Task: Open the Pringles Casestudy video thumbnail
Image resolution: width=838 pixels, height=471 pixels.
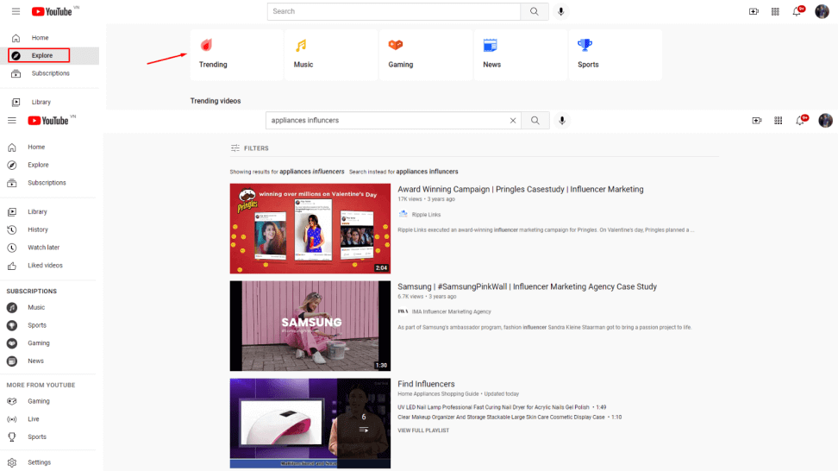Action: click(x=310, y=229)
